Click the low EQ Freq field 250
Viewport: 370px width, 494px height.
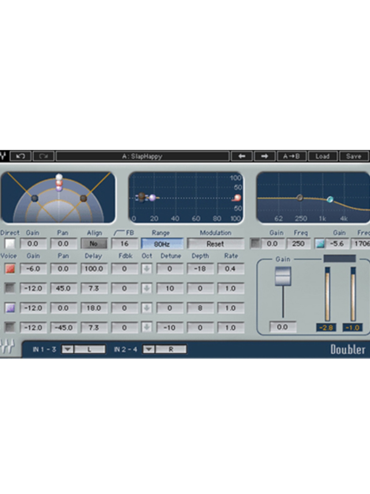(x=298, y=244)
